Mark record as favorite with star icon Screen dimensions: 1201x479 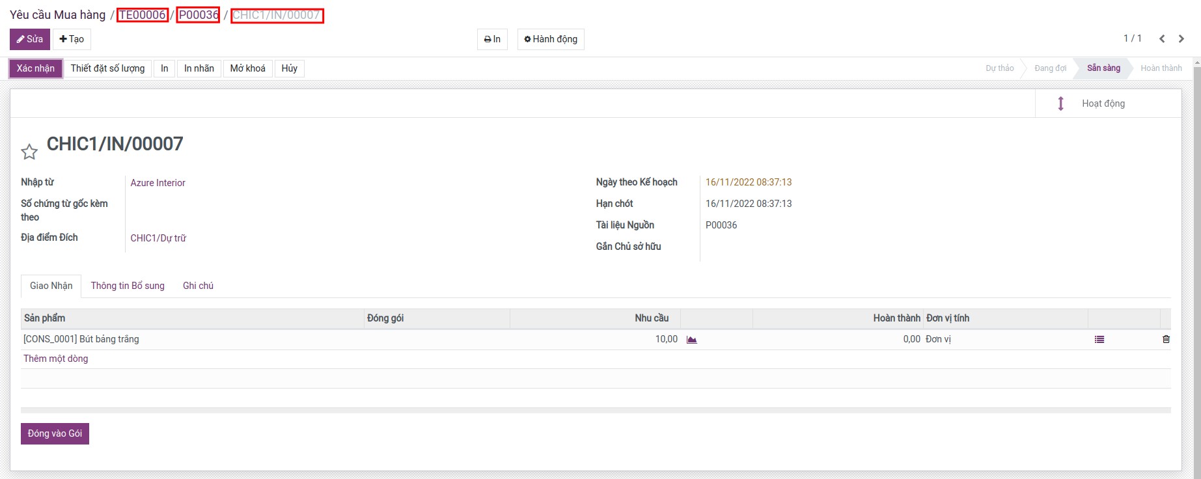(x=29, y=152)
